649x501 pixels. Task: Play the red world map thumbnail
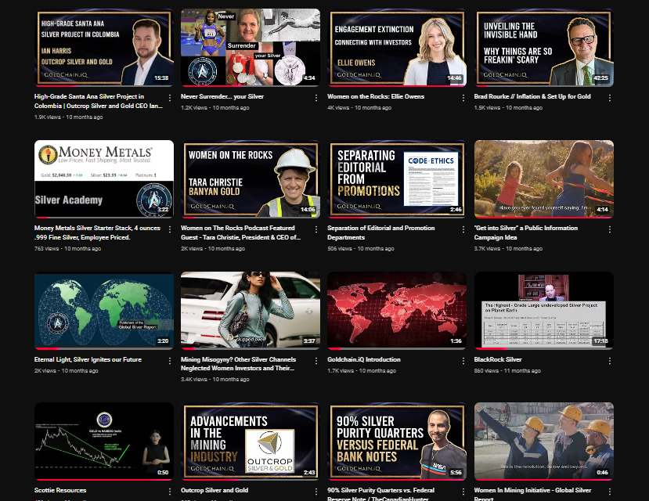[x=397, y=311]
